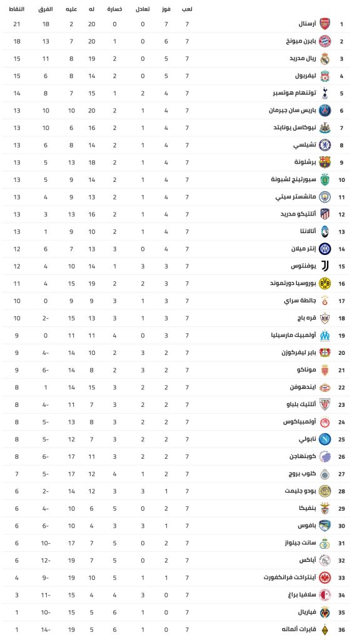Select the Galatasaray row ranked 17
Viewport: 352px width, 640px height.
click(x=176, y=301)
